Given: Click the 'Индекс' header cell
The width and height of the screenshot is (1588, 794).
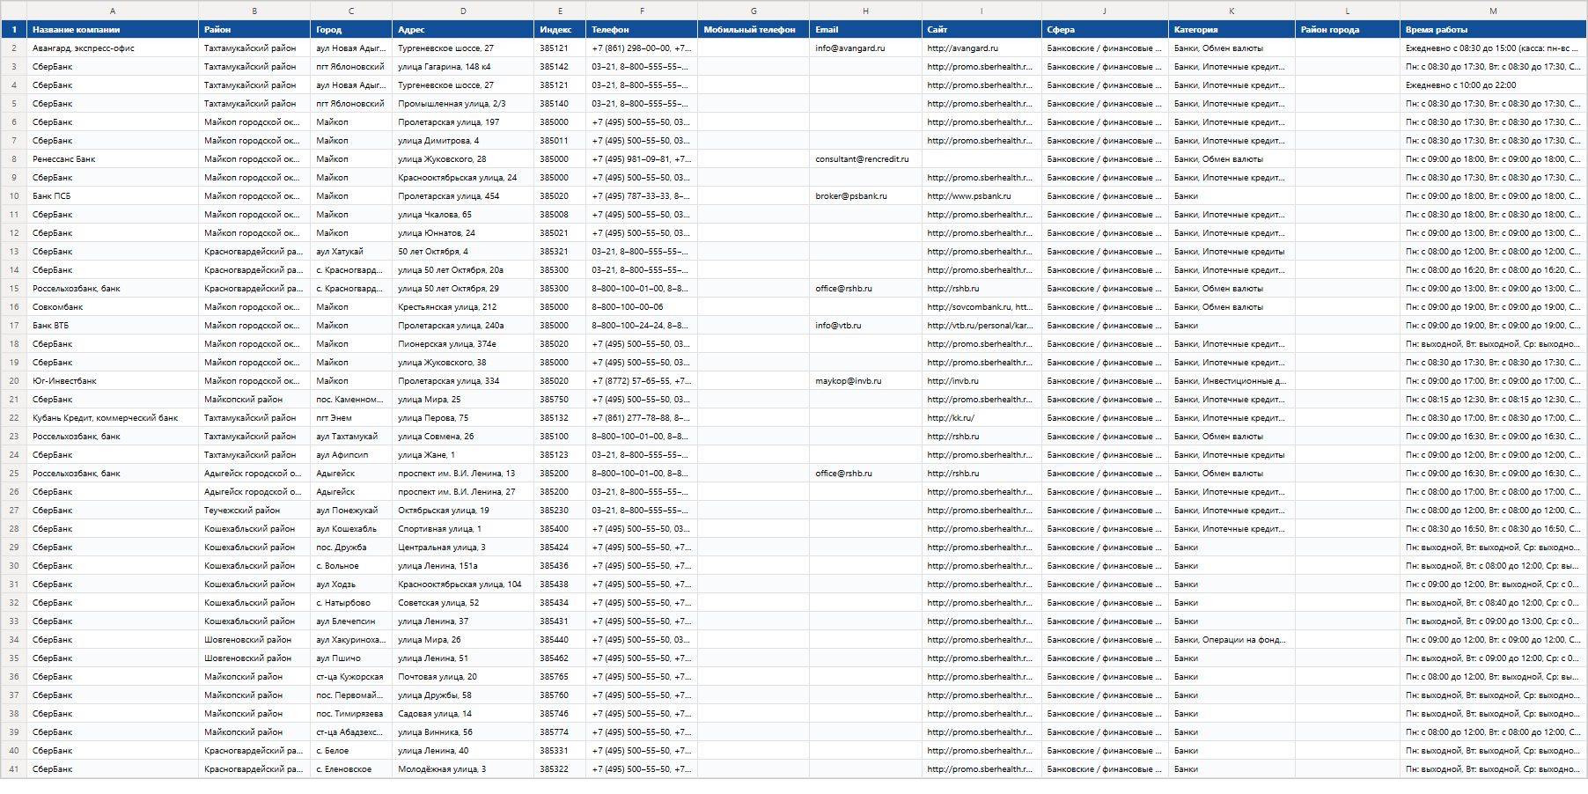Looking at the screenshot, I should pyautogui.click(x=560, y=30).
